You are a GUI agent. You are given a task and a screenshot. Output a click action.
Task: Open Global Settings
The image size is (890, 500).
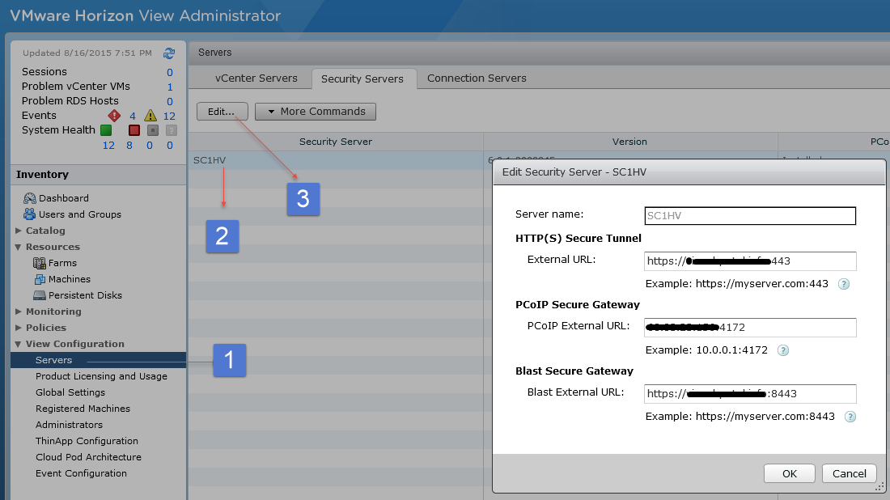(70, 392)
